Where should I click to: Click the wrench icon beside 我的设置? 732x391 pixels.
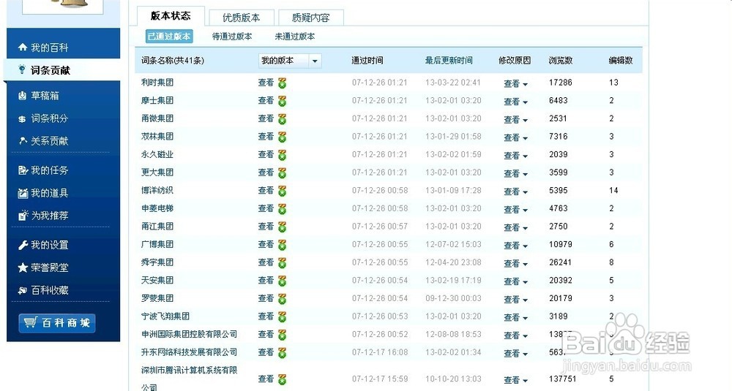pyautogui.click(x=23, y=245)
